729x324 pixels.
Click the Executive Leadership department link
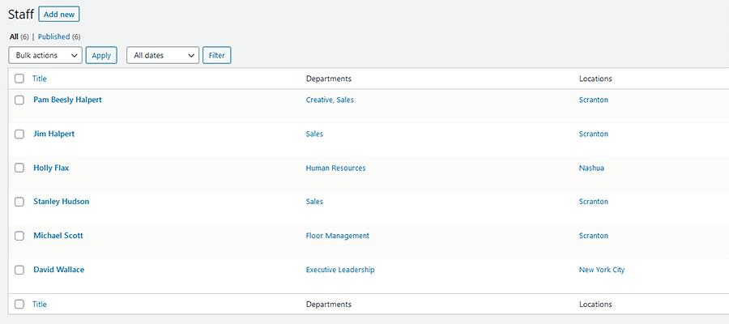pyautogui.click(x=340, y=270)
